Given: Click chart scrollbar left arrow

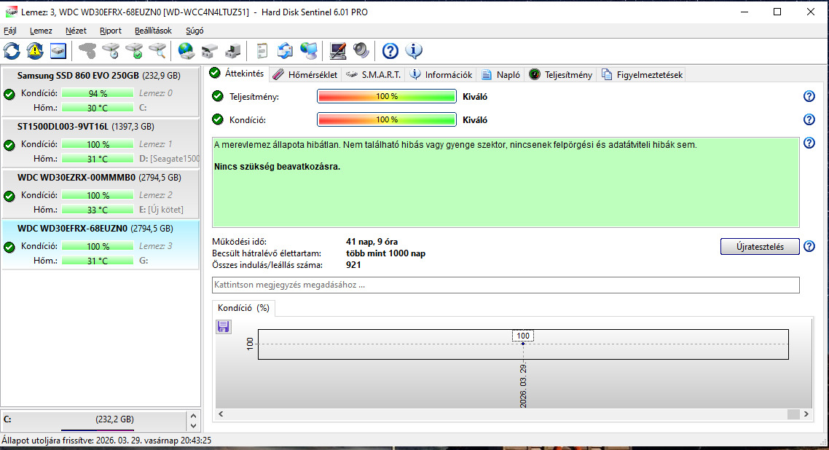Looking at the screenshot, I should 221,414.
